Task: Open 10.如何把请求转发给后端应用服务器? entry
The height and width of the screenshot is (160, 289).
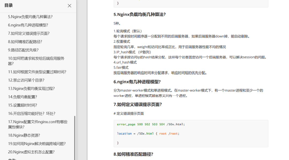Action: click(x=36, y=61)
